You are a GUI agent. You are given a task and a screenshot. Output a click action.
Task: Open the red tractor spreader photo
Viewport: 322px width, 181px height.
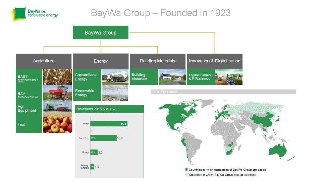click(x=57, y=93)
